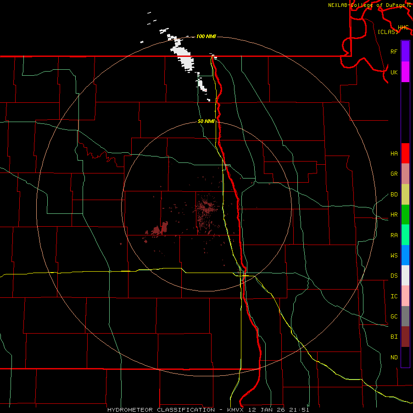
Task: Click the HR legend label
Action: click(x=394, y=215)
